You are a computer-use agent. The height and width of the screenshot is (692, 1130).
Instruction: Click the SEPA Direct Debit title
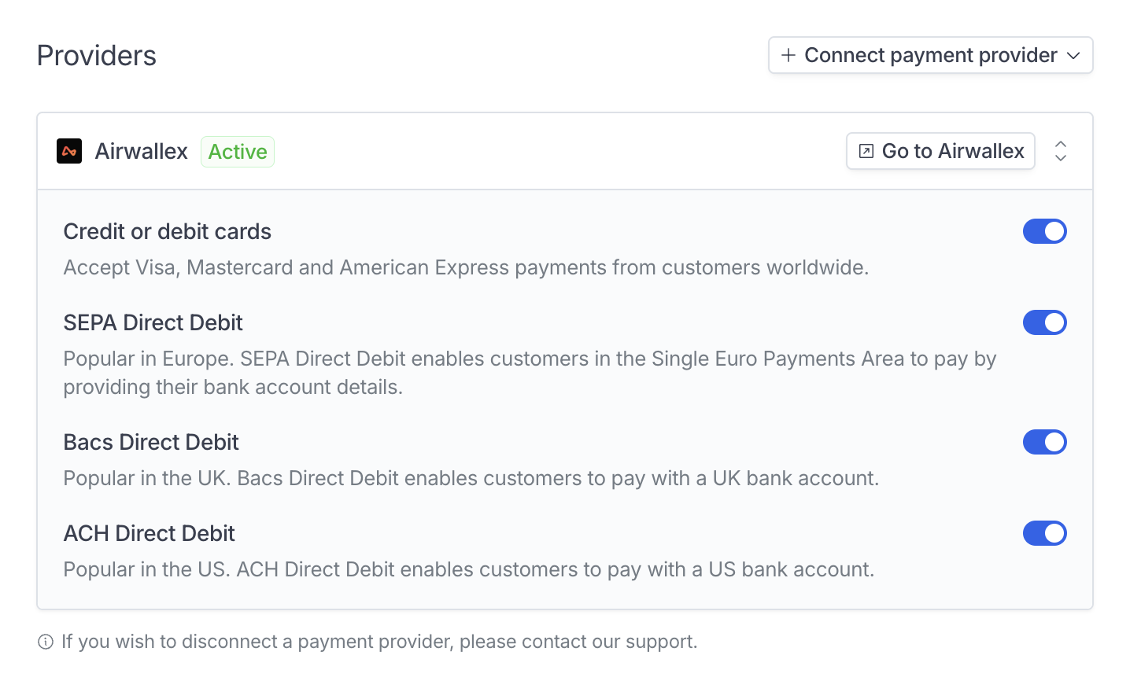(x=153, y=322)
